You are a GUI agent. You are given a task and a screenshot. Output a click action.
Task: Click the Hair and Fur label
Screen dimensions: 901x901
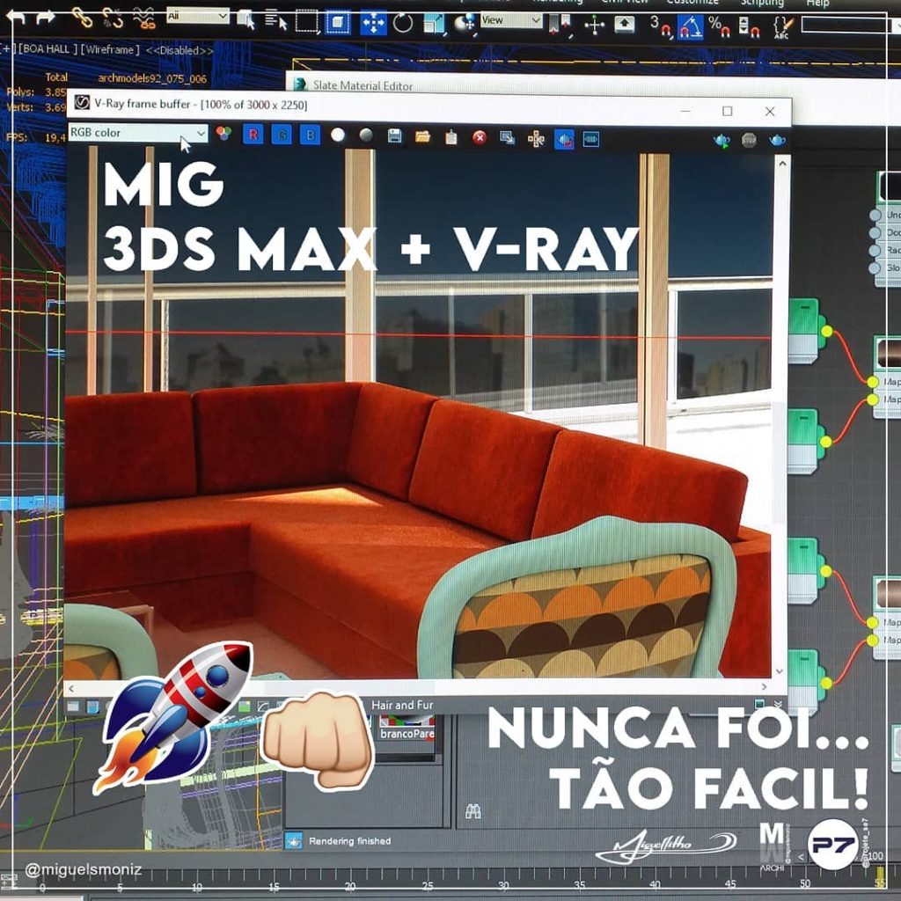pyautogui.click(x=402, y=705)
